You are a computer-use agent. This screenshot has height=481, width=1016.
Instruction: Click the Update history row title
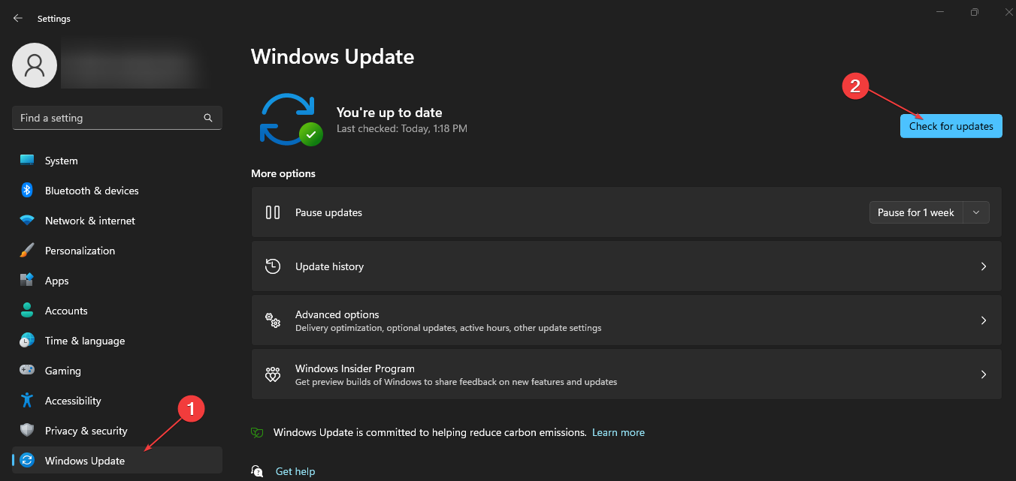click(329, 266)
